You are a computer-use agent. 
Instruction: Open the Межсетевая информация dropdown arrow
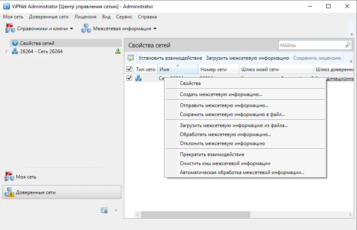(155, 29)
